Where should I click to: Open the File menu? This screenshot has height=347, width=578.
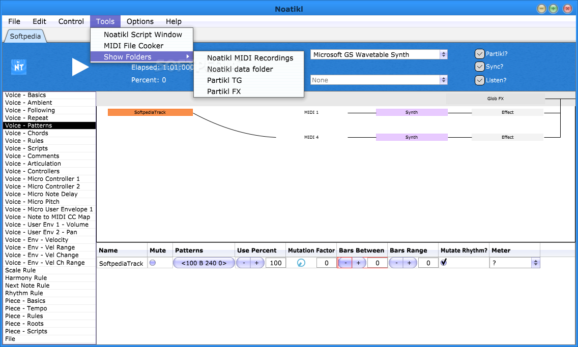pos(14,21)
